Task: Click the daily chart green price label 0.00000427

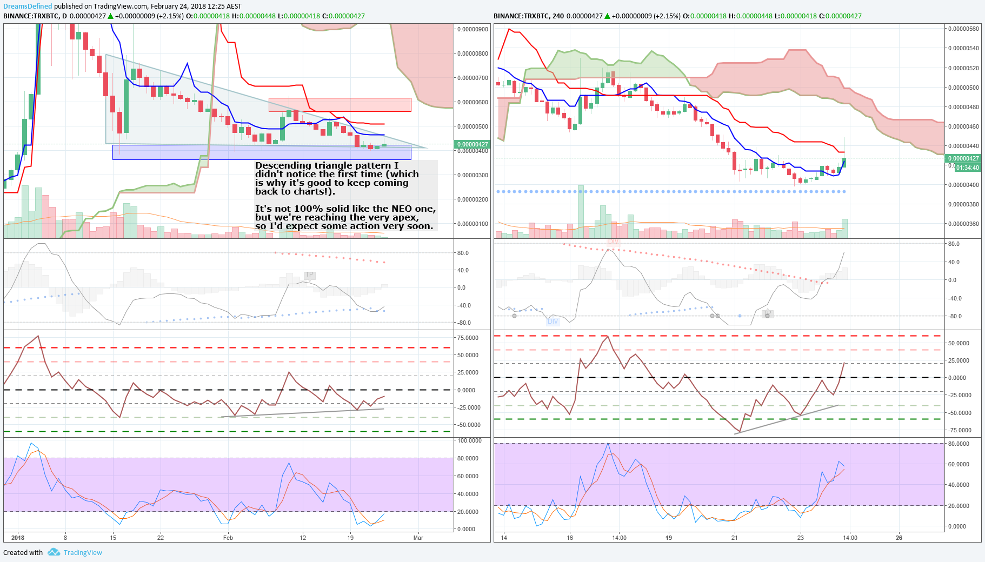Action: [472, 144]
